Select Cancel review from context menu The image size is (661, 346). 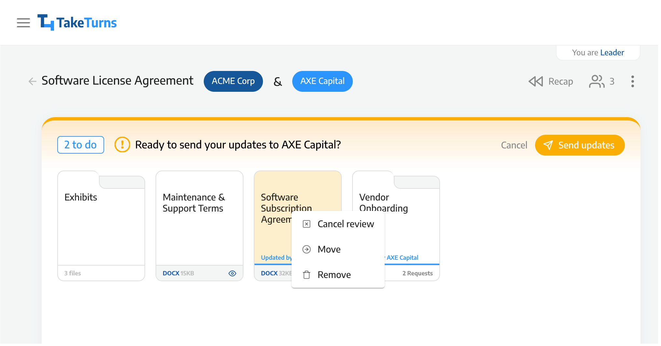click(x=338, y=224)
